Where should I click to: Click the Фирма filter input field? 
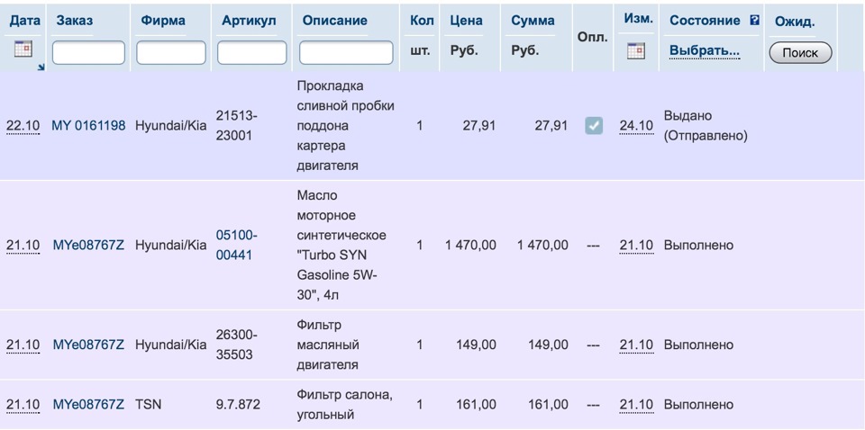point(171,53)
